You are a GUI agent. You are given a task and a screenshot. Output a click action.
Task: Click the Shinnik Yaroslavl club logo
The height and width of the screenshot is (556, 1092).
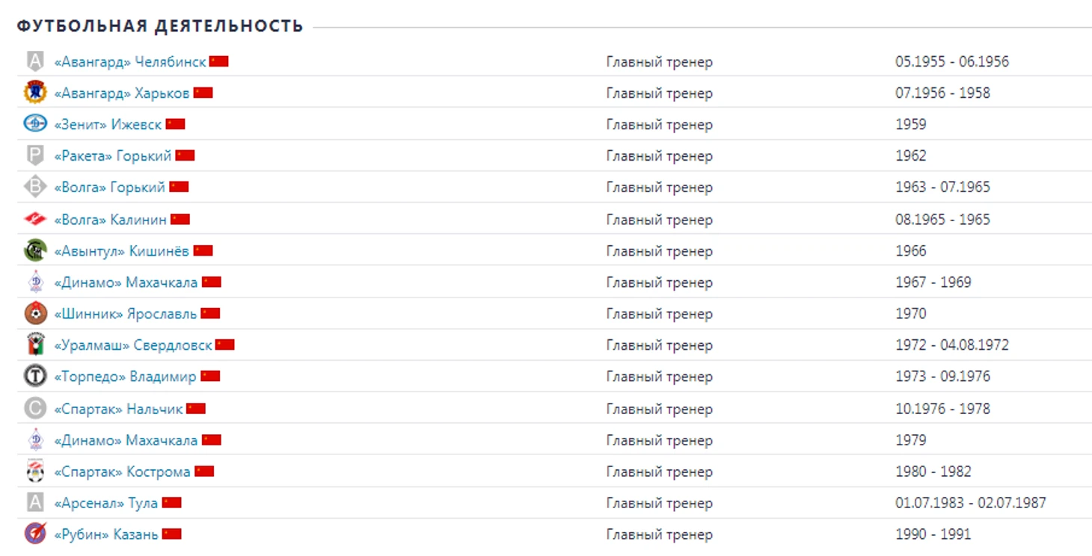click(x=35, y=313)
